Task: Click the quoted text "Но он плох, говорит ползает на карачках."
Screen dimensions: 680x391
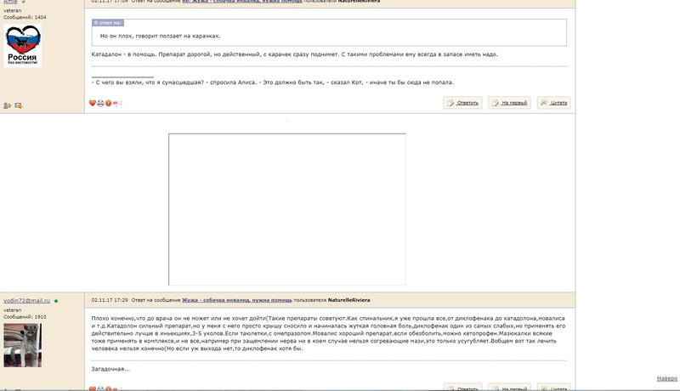Action: 160,36
